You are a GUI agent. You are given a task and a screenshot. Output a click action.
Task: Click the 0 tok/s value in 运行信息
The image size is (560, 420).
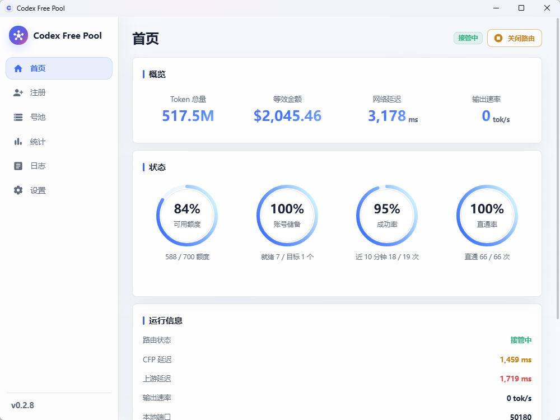(519, 398)
